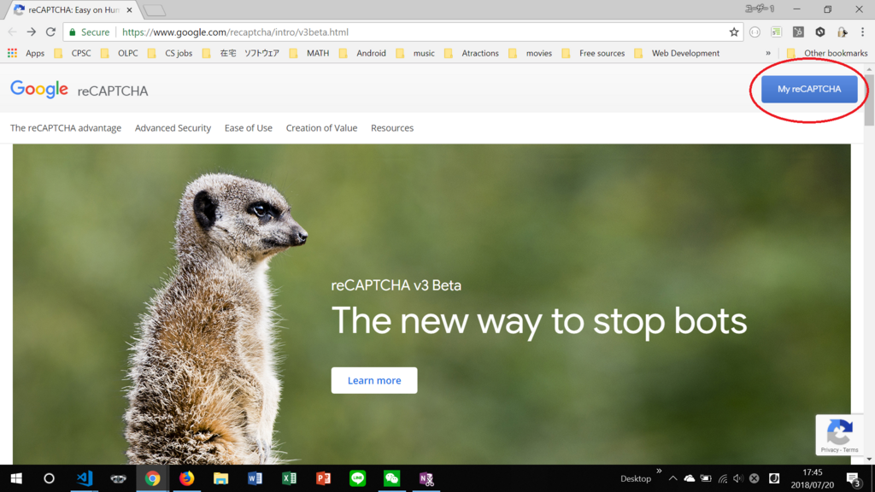
Task: Open the Android bookmark folder
Action: click(363, 53)
